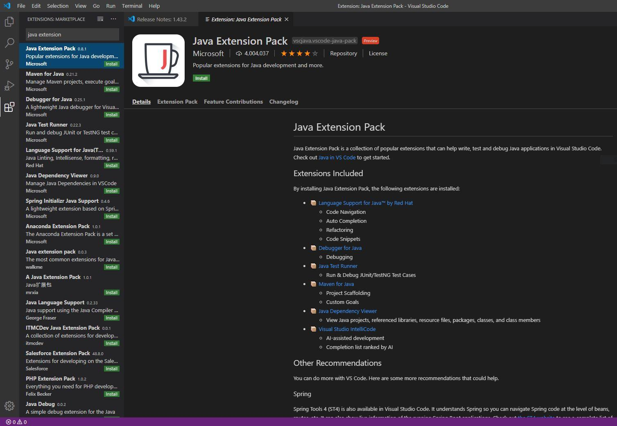Select the Extension: Java Extension Pack tab
This screenshot has width=617, height=426.
coord(246,19)
